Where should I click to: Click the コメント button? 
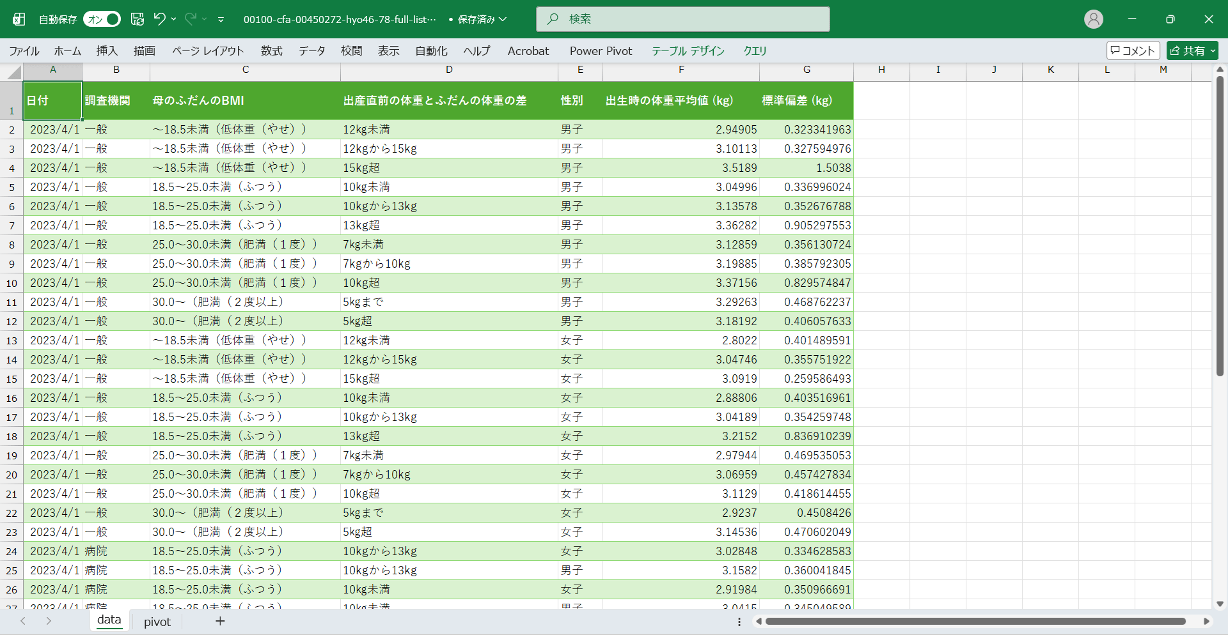pyautogui.click(x=1133, y=50)
